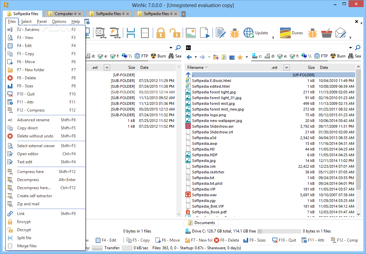Click the Zip and mail toolbar icon
Screen dimensions: 366x254
point(101,33)
